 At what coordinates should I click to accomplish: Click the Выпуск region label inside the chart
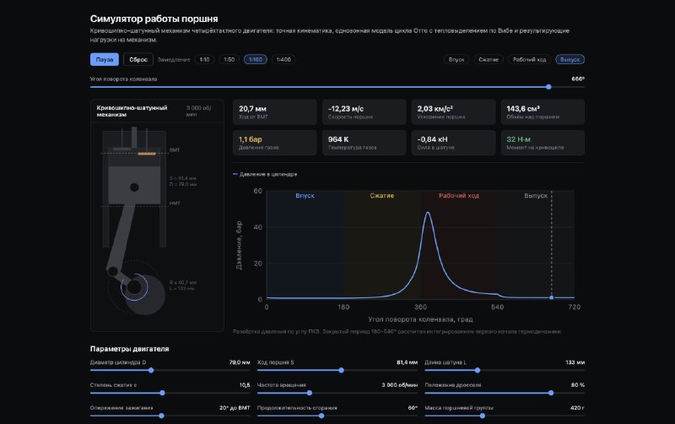536,196
